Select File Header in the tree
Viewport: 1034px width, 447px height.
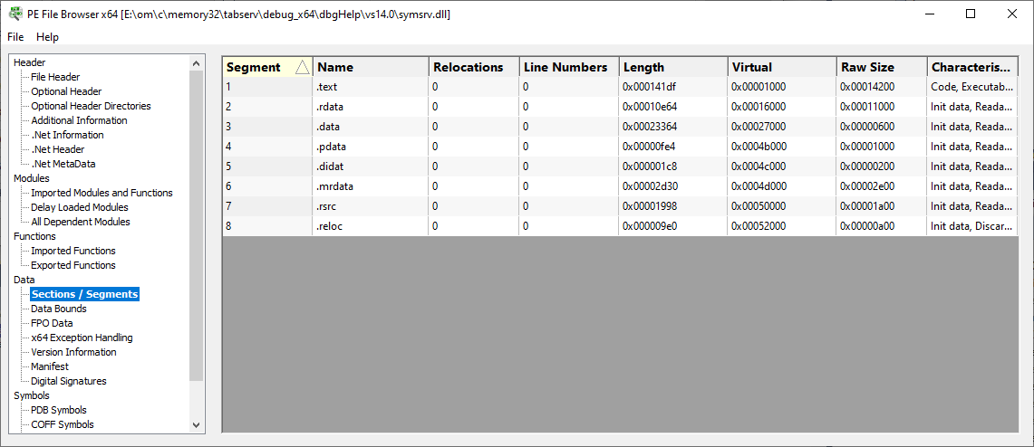pyautogui.click(x=55, y=77)
